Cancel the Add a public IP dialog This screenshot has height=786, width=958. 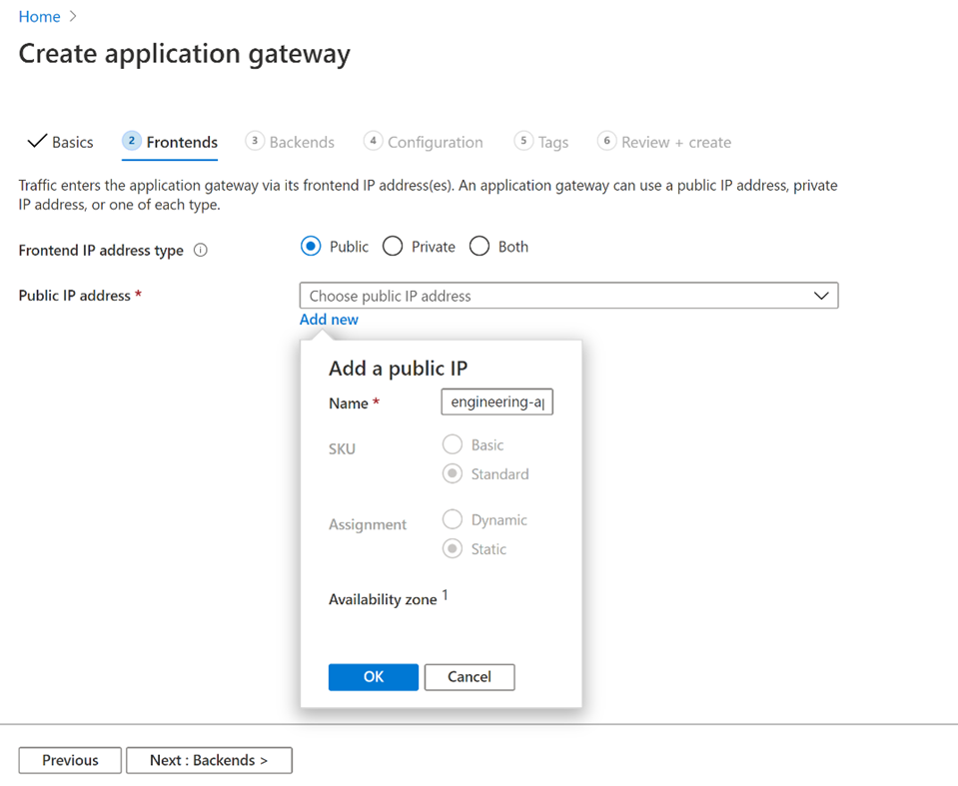coord(469,677)
